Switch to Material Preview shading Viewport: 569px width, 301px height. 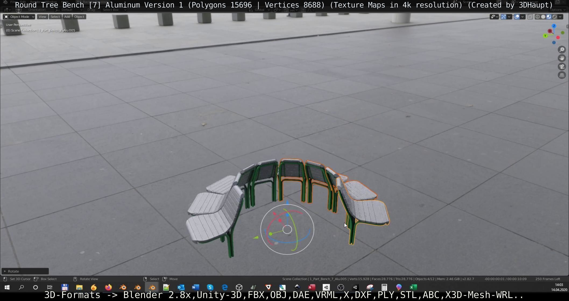tap(549, 17)
